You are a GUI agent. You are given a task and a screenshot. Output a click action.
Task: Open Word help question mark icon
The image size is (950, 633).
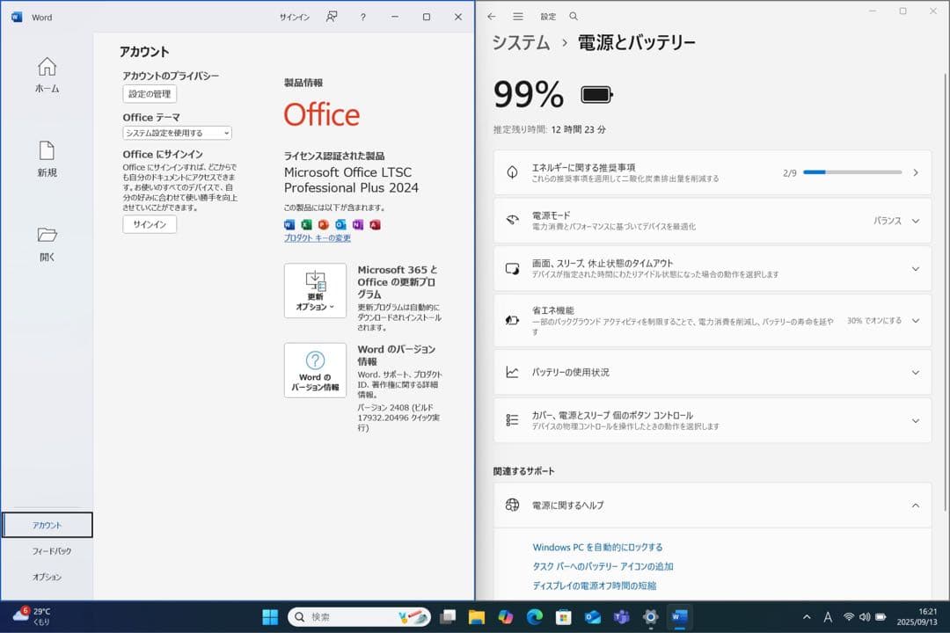point(363,17)
